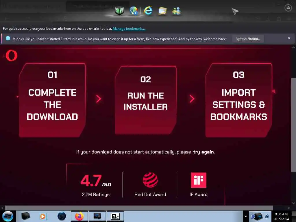
Task: Click the Refresh Firefox... button
Action: point(248,39)
